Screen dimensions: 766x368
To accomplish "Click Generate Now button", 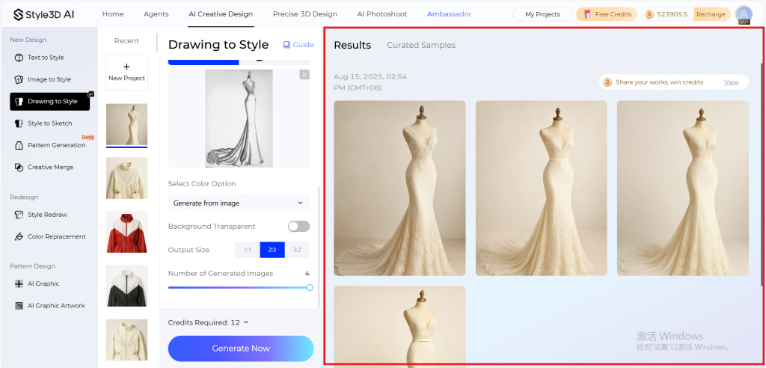I will [241, 349].
